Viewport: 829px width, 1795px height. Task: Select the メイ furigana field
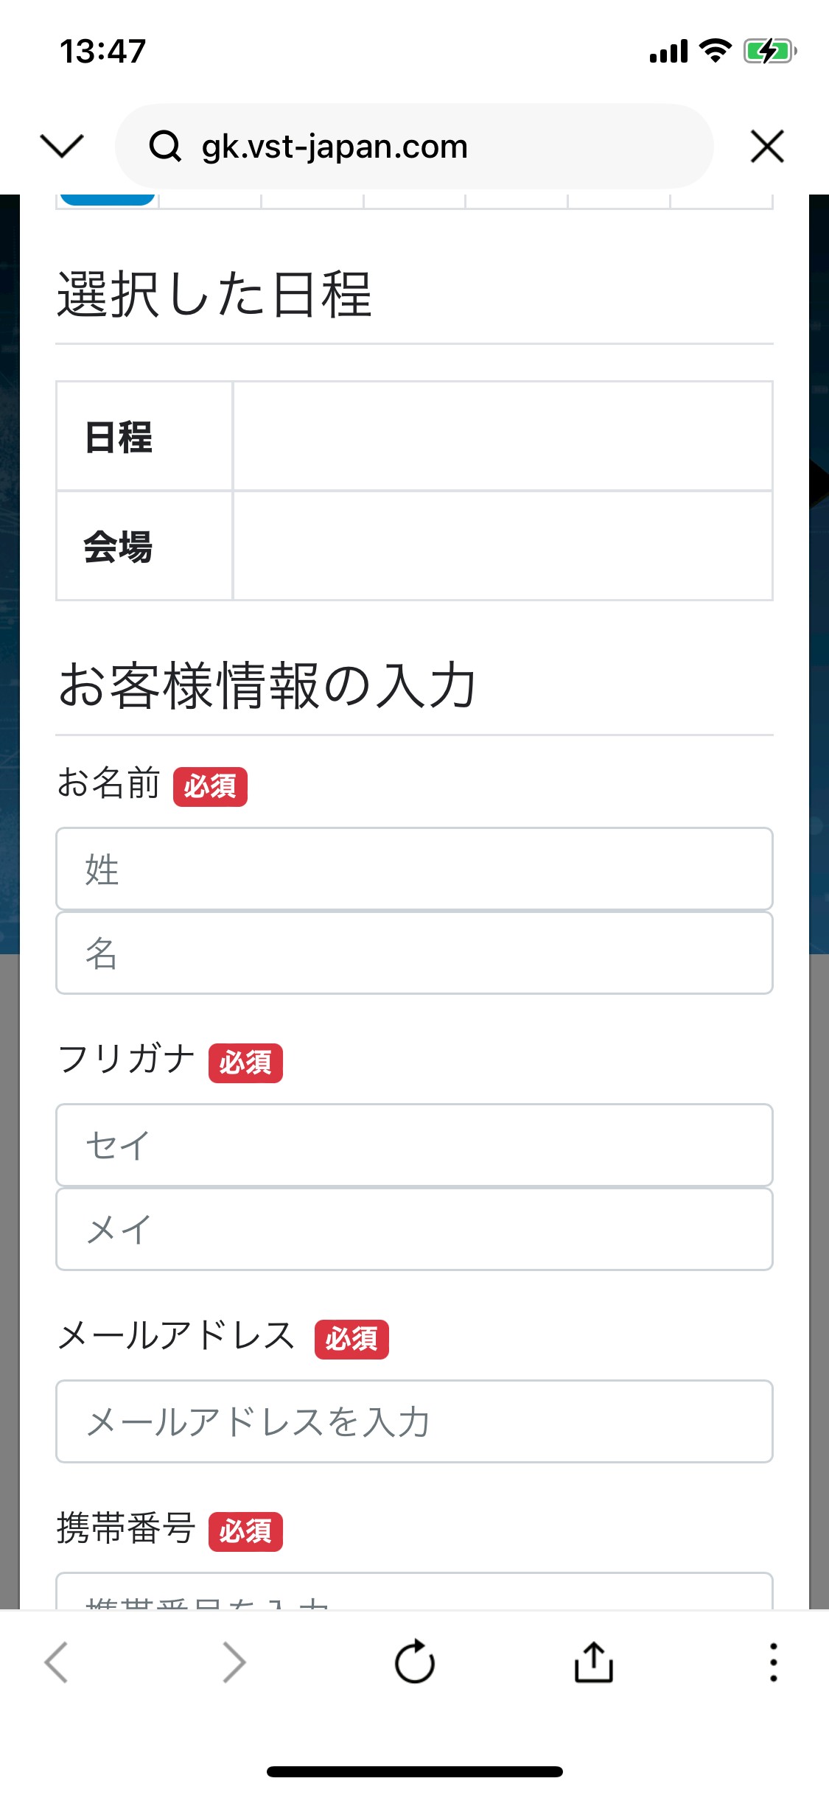point(414,1229)
